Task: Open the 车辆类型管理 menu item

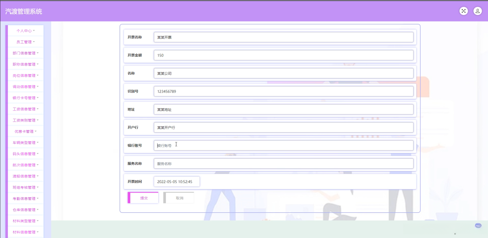Action: [26, 143]
